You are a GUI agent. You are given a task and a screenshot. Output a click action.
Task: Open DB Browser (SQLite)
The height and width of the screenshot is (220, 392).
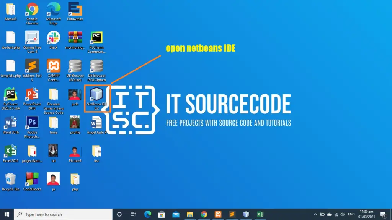click(x=75, y=67)
